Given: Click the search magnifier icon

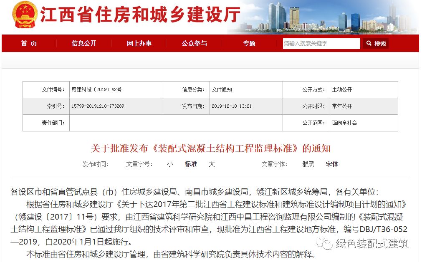Looking at the screenshot, I should (369, 43).
